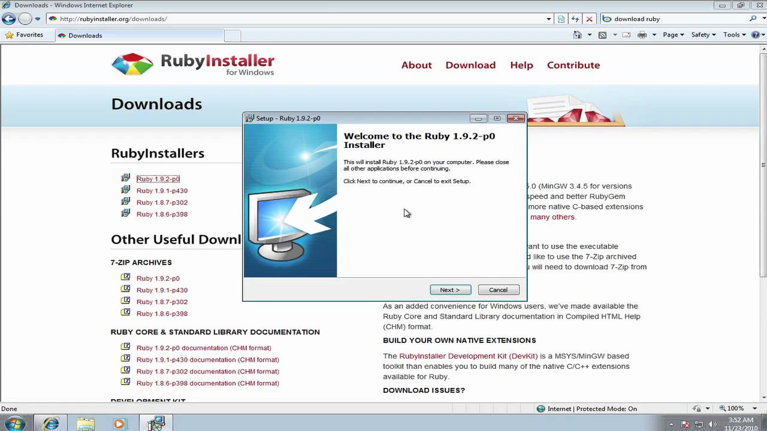Click the red Stop loading icon
The image size is (767, 431).
point(589,19)
